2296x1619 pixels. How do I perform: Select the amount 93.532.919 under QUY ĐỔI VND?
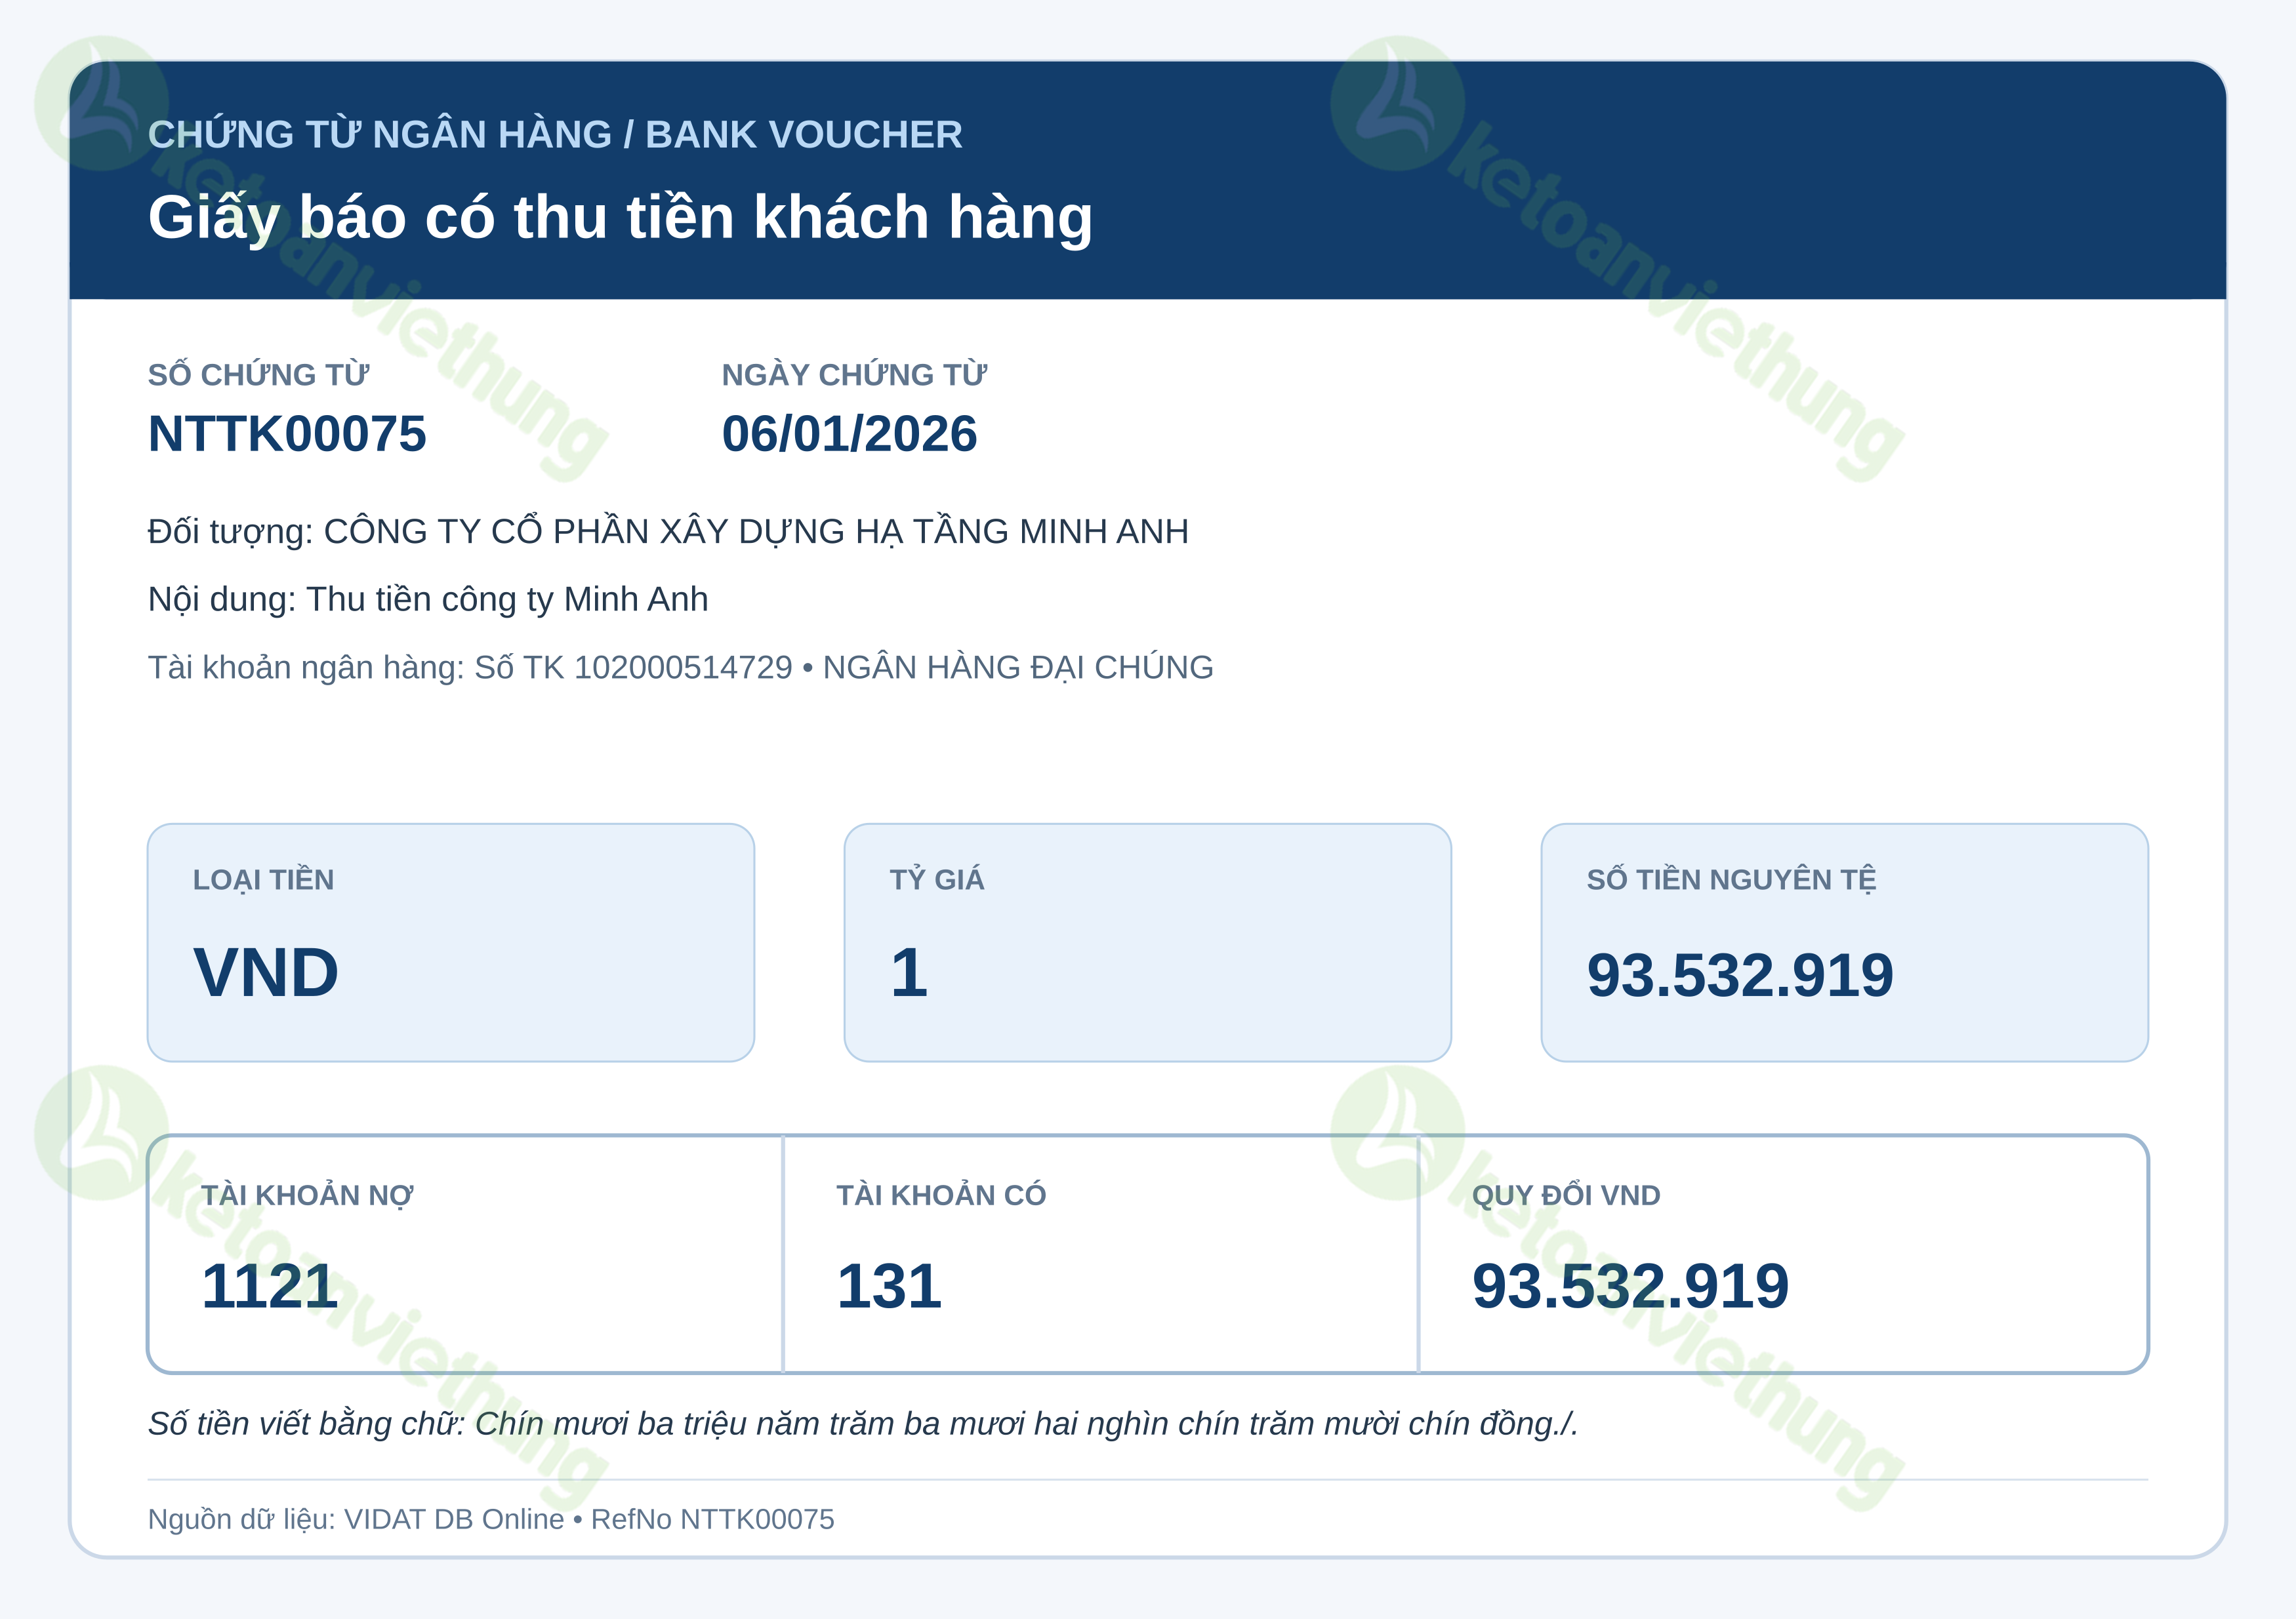point(1630,1286)
